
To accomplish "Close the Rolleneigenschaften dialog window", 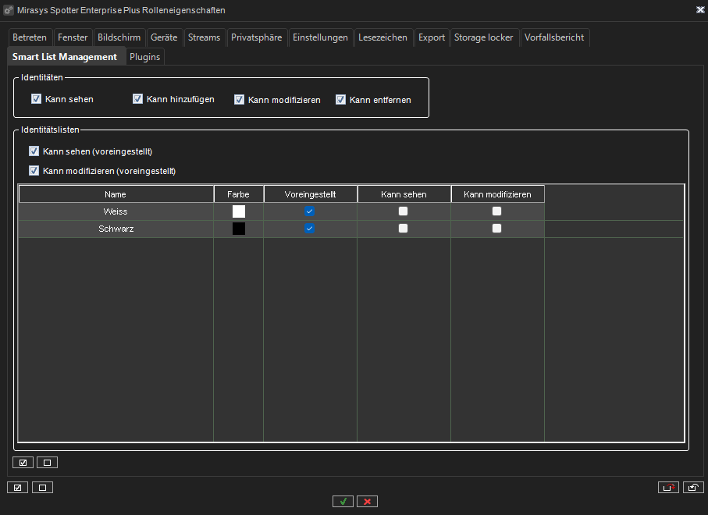I will tap(699, 10).
